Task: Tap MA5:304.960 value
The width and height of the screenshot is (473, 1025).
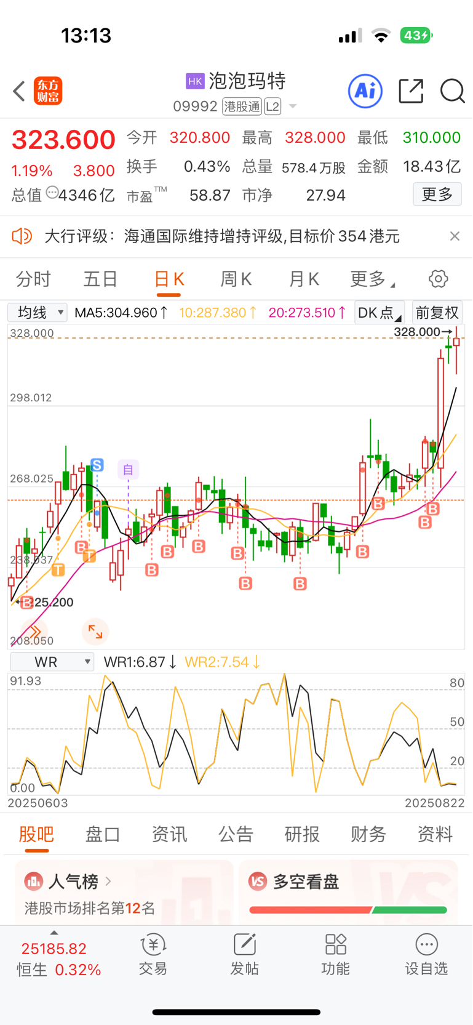Action: [x=121, y=313]
